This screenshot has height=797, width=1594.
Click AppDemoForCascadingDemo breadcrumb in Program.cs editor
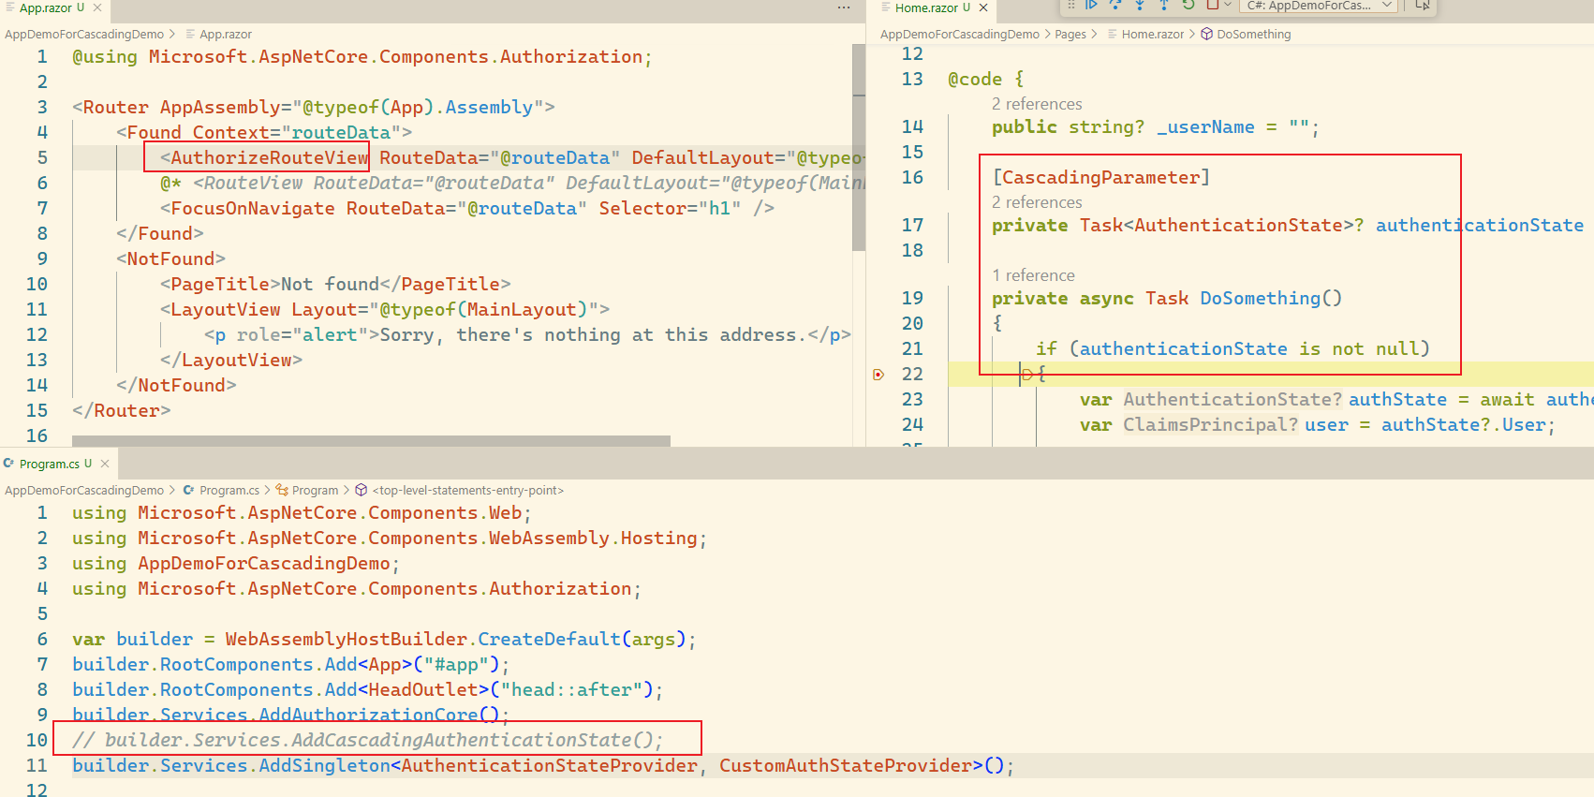(x=84, y=490)
